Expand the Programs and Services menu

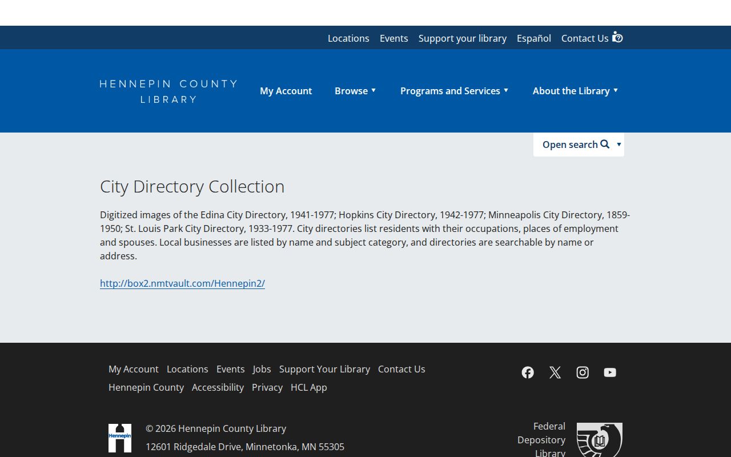point(454,91)
